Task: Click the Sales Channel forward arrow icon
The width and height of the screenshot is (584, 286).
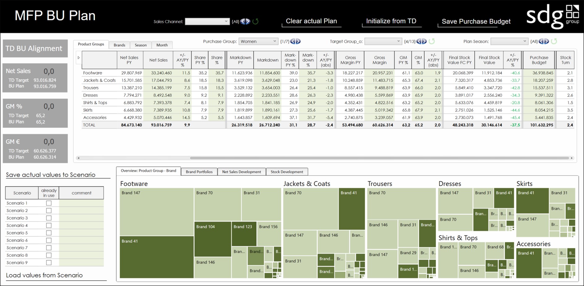Action: pos(248,21)
